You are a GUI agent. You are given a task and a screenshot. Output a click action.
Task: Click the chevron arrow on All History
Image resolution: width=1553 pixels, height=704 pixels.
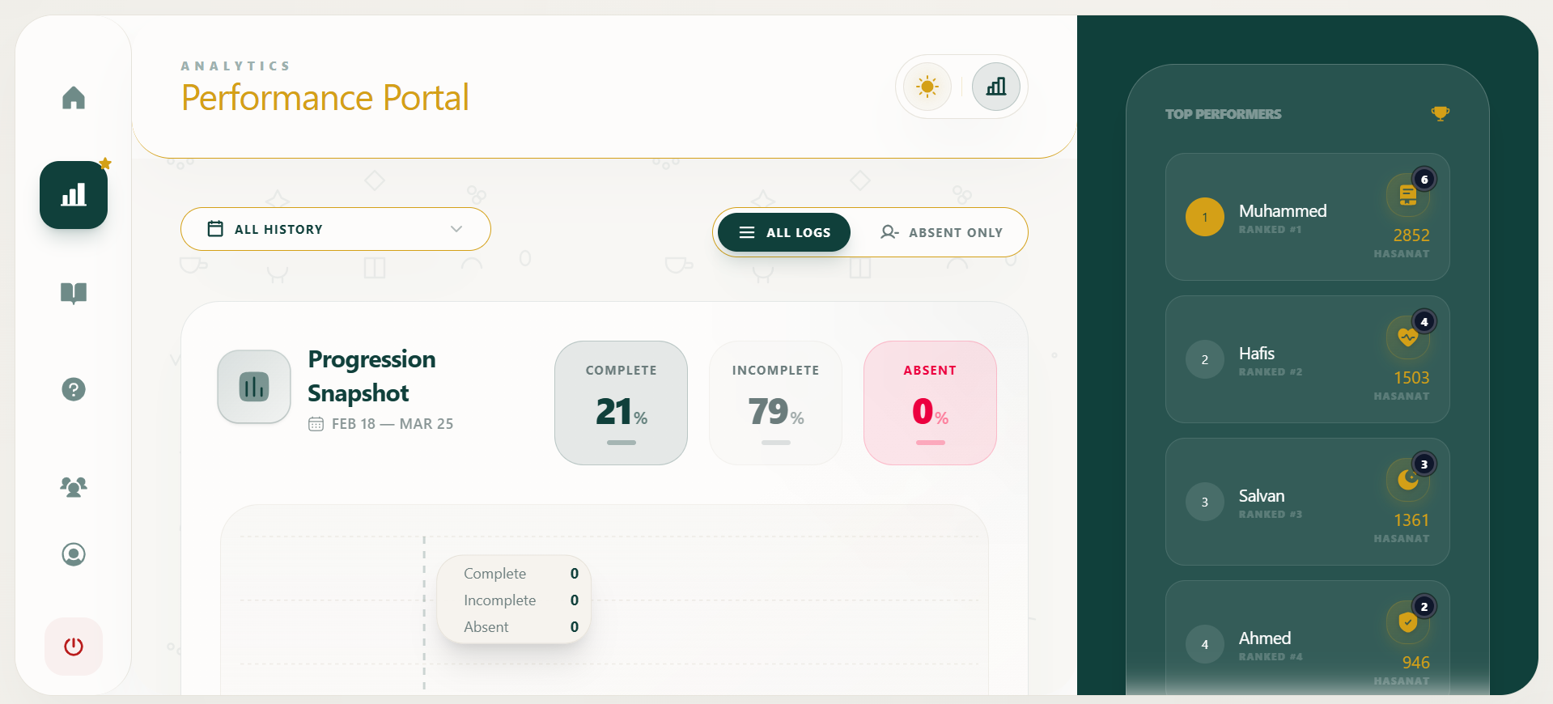point(456,229)
